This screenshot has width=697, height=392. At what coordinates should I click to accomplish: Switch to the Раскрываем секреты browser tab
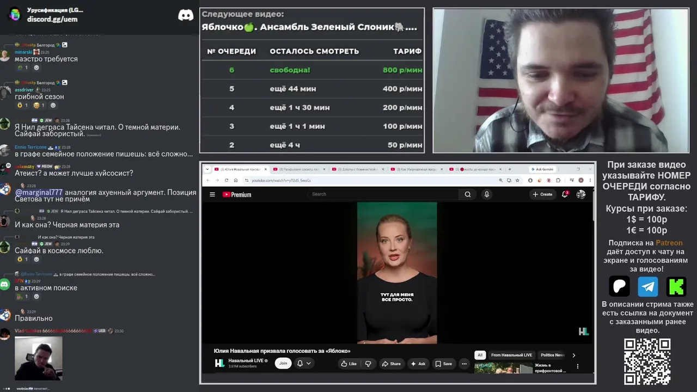coord(298,169)
